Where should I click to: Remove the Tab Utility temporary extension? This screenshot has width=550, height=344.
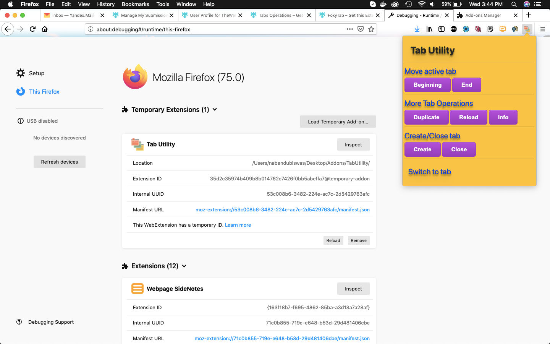coord(359,240)
